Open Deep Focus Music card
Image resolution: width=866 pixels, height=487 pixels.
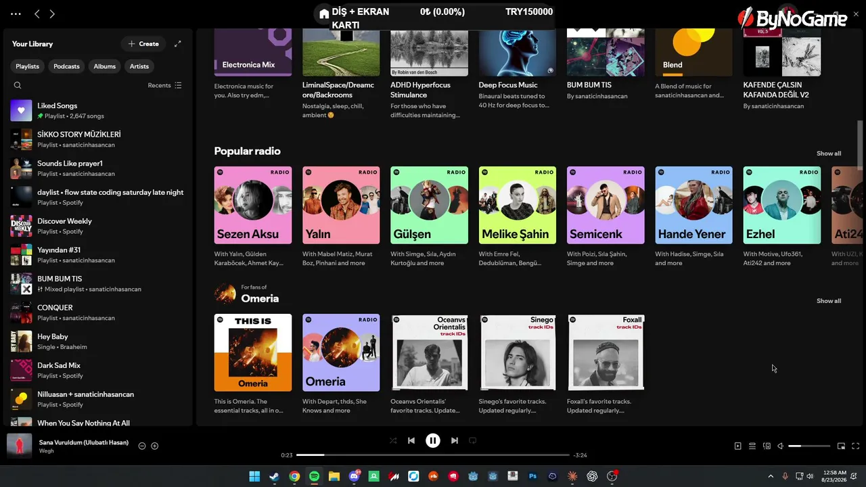[518, 70]
